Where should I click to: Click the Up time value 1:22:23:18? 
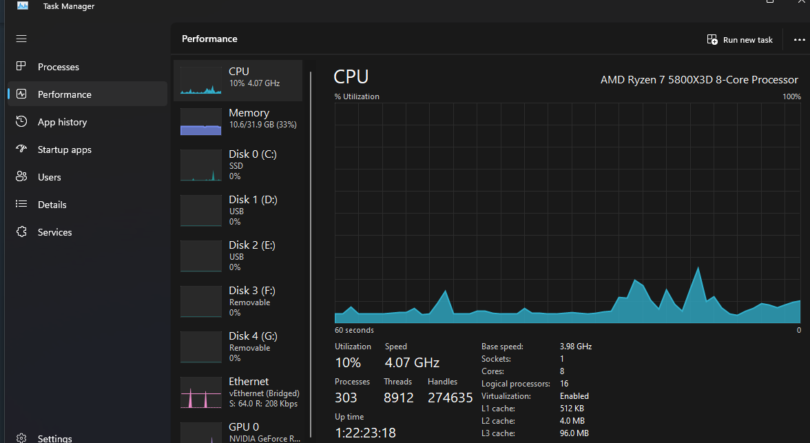click(x=365, y=433)
